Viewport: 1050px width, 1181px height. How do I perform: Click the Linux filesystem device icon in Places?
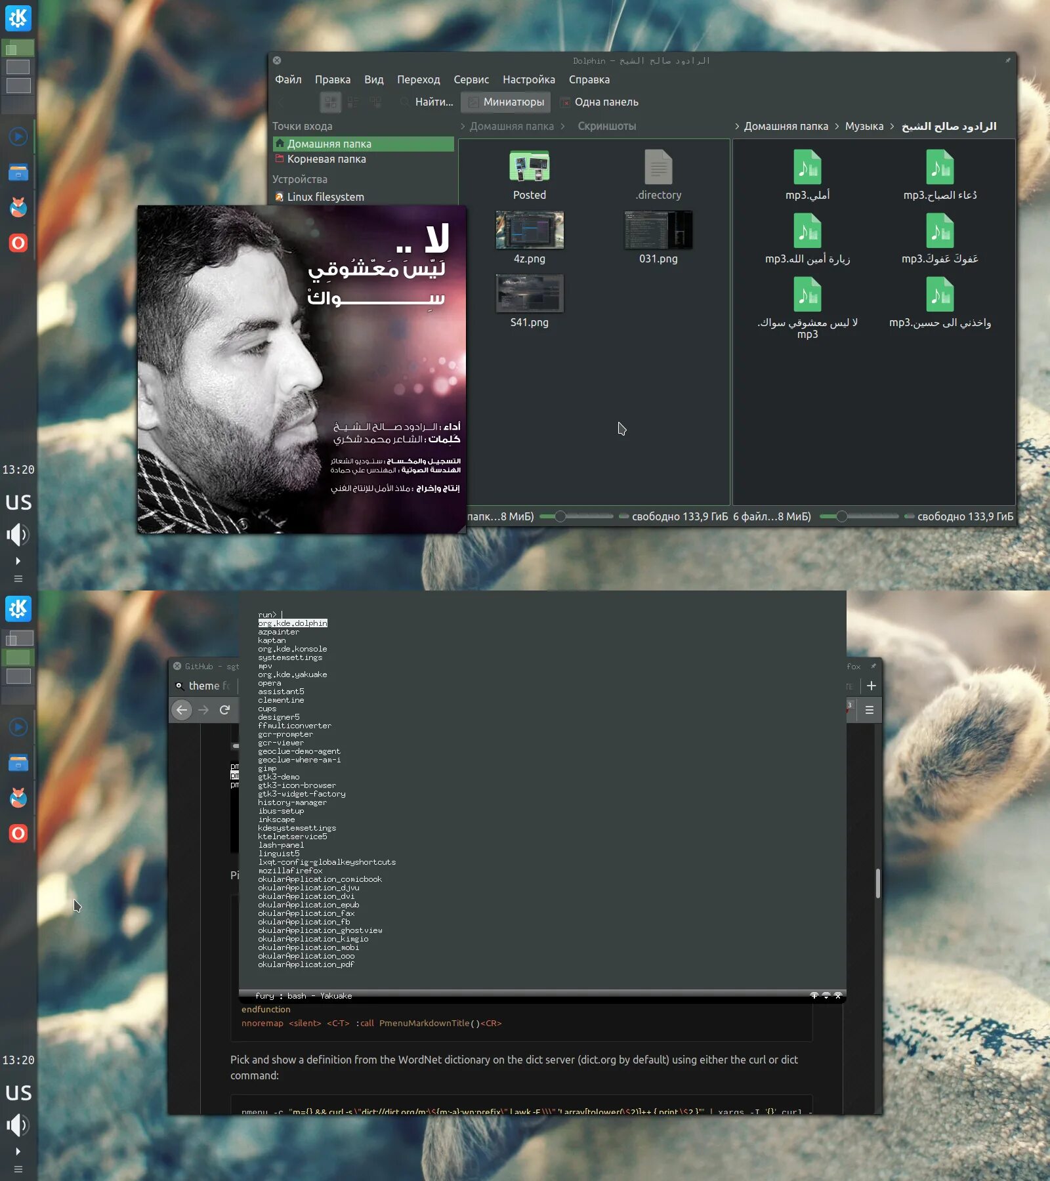[x=279, y=197]
